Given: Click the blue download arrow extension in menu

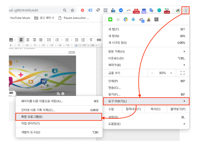Looking at the screenshot, I should coord(133,19).
